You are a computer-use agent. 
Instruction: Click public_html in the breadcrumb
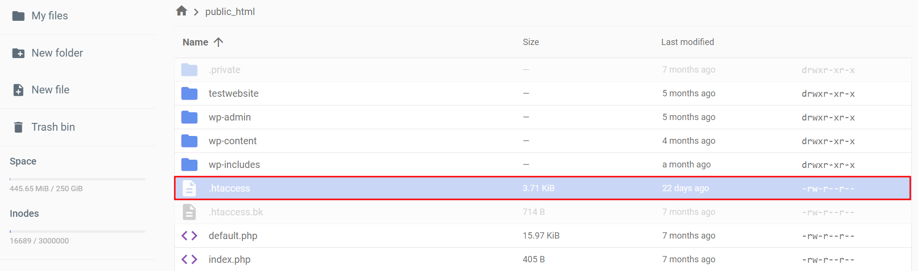tap(230, 12)
